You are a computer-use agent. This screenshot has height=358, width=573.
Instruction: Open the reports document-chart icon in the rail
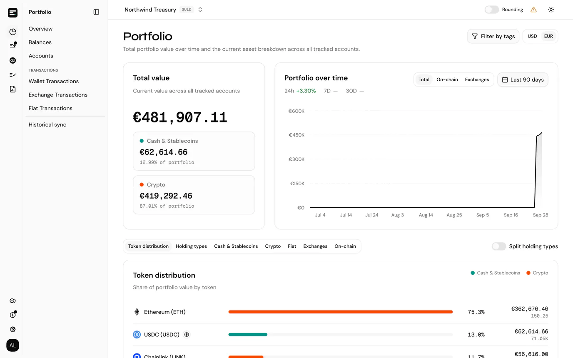(x=12, y=89)
